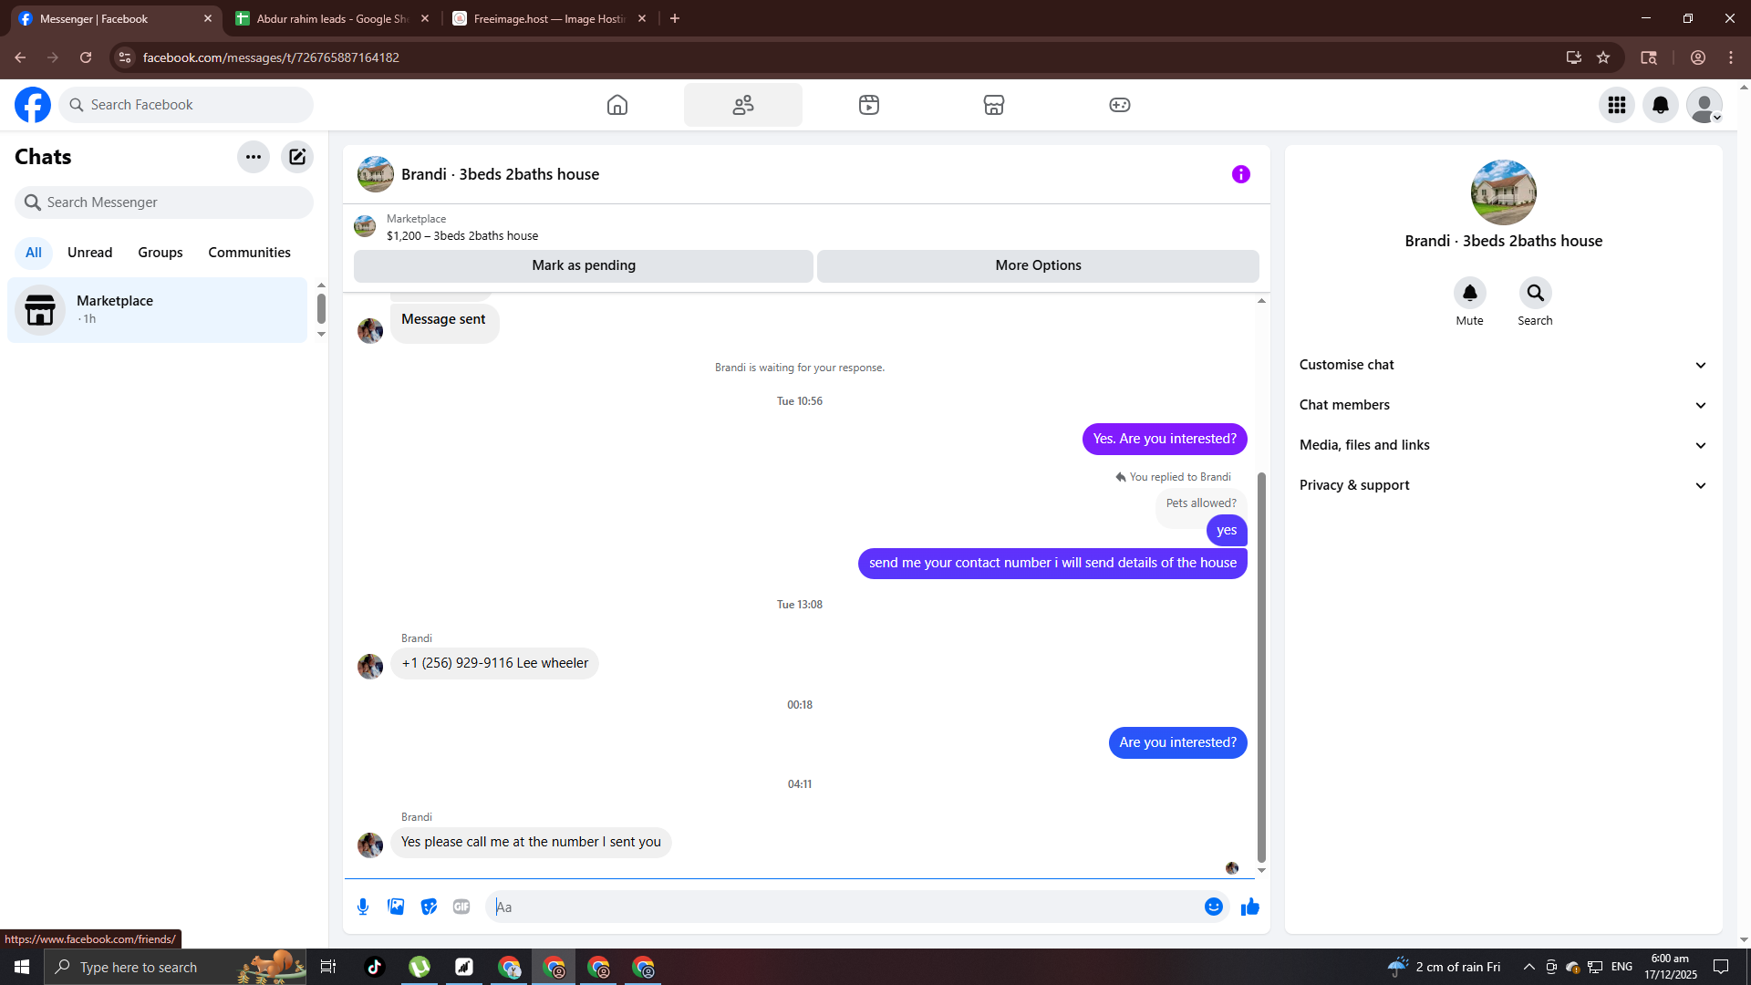The height and width of the screenshot is (985, 1751).
Task: Click the voice clip microphone icon
Action: pyautogui.click(x=363, y=907)
